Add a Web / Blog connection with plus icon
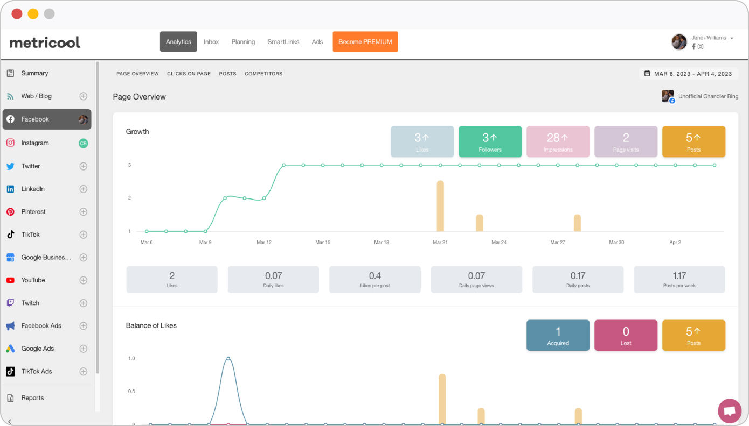The height and width of the screenshot is (426, 749). (84, 96)
